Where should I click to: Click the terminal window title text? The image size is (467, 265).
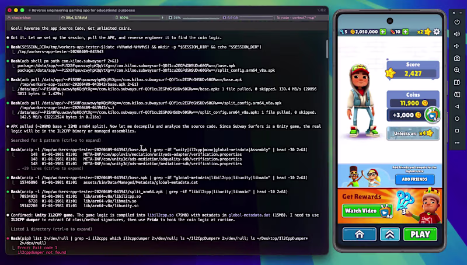click(83, 10)
